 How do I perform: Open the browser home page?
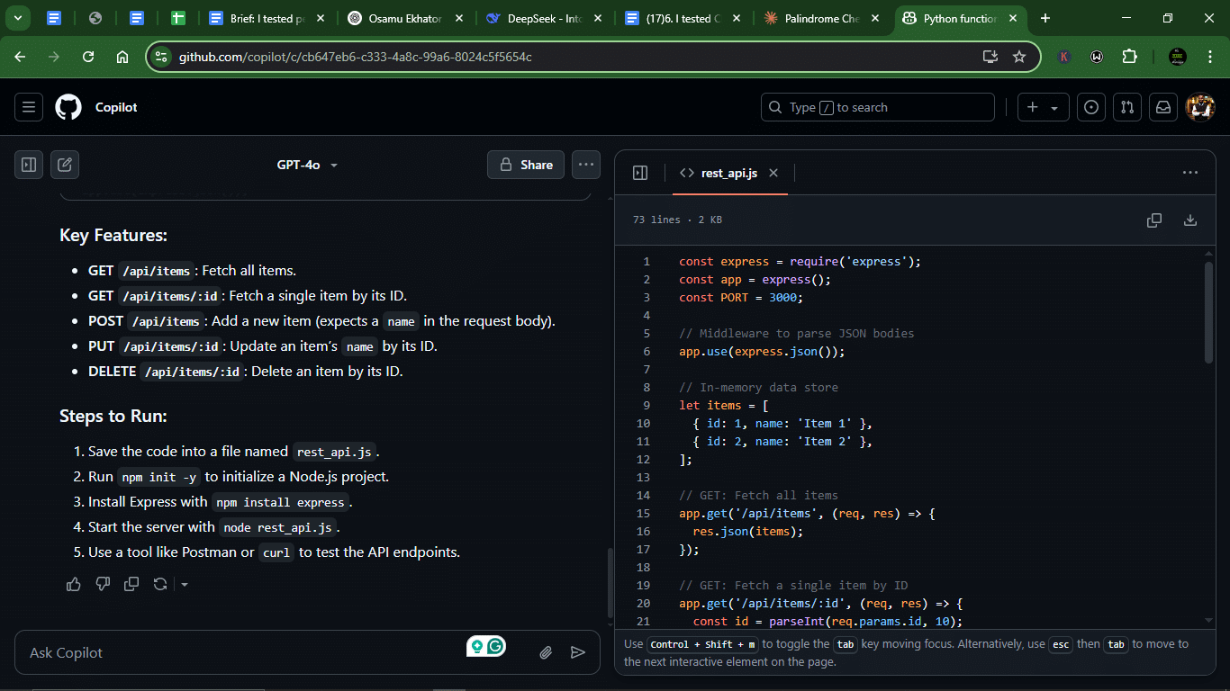(x=122, y=57)
